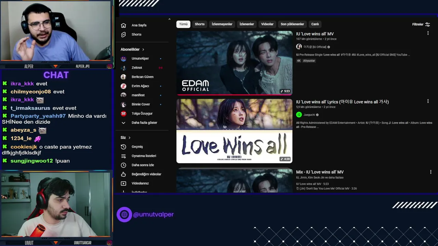Select the İzlenenler filter chip
Screen dimensions: 438x246
247,24
